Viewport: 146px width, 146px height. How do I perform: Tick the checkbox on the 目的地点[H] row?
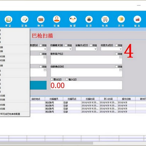click(x=116, y=67)
